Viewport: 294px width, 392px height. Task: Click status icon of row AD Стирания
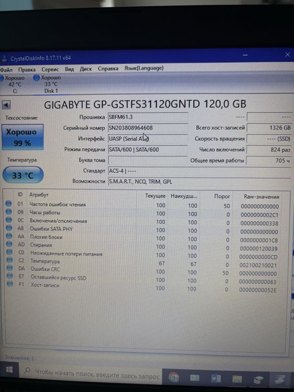coord(10,244)
